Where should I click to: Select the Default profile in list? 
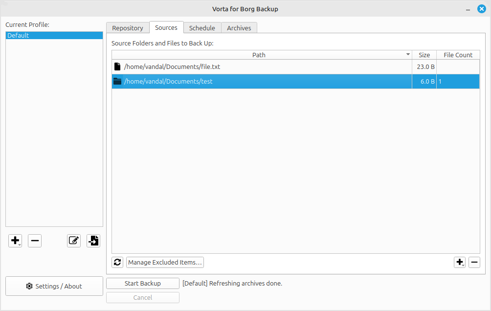(x=54, y=36)
